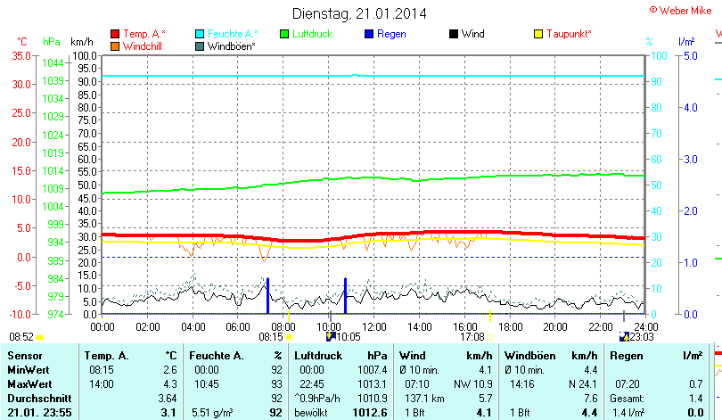This screenshot has width=722, height=420.
Task: Click the Regen legend label
Action: click(391, 34)
